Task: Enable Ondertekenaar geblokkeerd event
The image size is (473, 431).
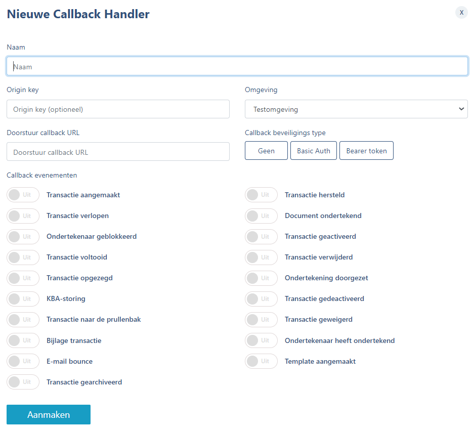Action: (x=23, y=236)
